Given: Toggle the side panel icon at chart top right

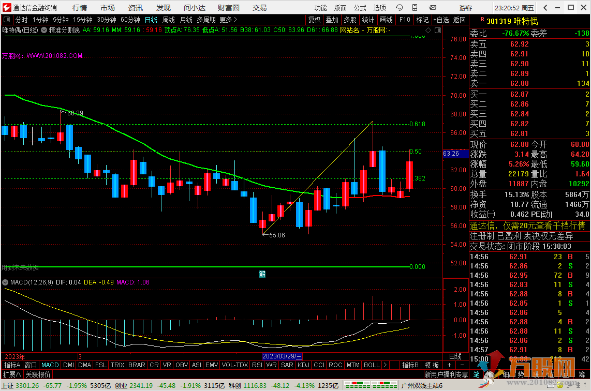Looking at the screenshot, I should (438, 30).
